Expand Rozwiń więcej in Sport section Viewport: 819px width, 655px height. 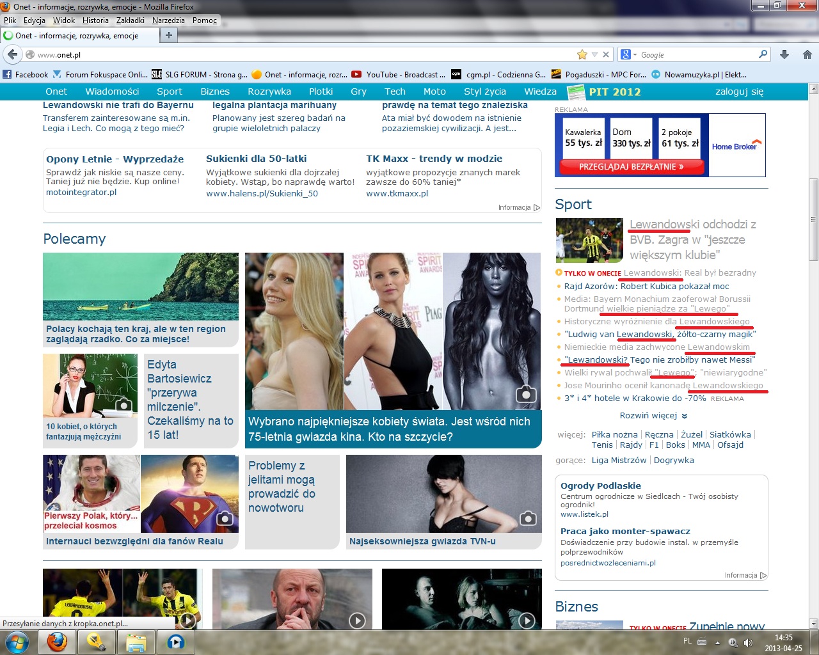[653, 415]
